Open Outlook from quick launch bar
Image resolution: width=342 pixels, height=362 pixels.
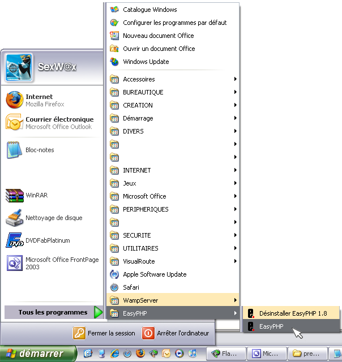(x=166, y=353)
